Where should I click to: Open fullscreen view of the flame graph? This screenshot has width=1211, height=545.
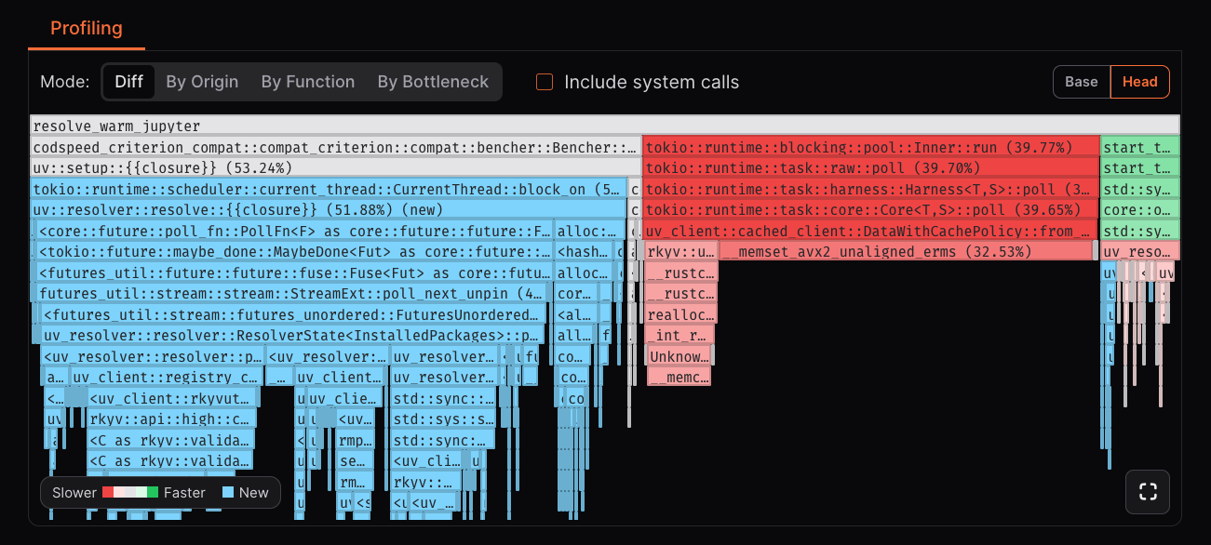1147,492
